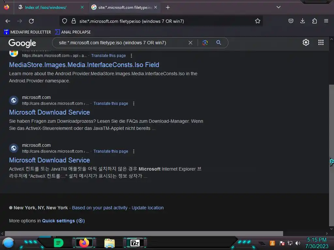Open 7-Zip from the taskbar
This screenshot has height=250, width=334.
click(x=135, y=243)
